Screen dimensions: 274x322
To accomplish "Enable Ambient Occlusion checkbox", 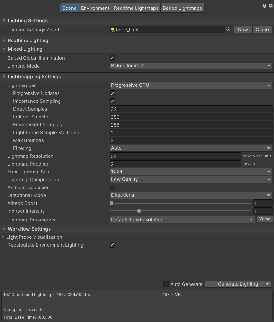I will click(x=112, y=187).
